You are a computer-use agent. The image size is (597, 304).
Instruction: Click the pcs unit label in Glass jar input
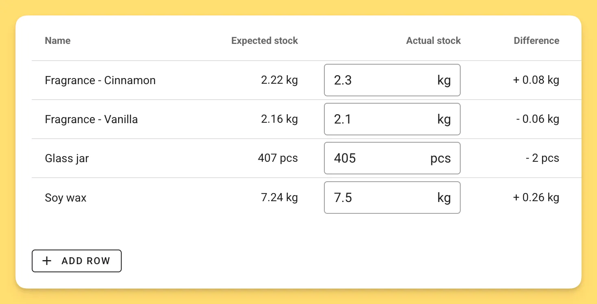pyautogui.click(x=440, y=158)
